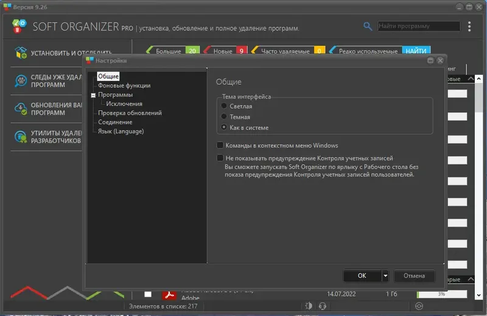487x316 pixels.
Task: Click the 3% usage progress bar
Action: [x=442, y=294]
